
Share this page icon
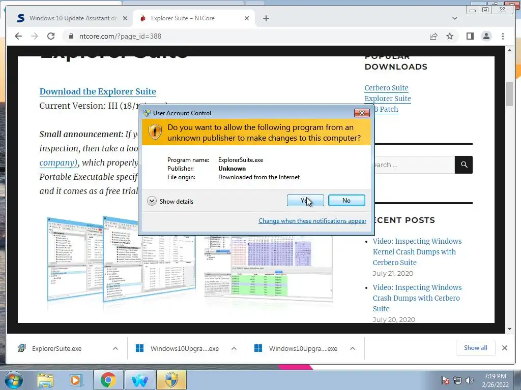coord(433,36)
